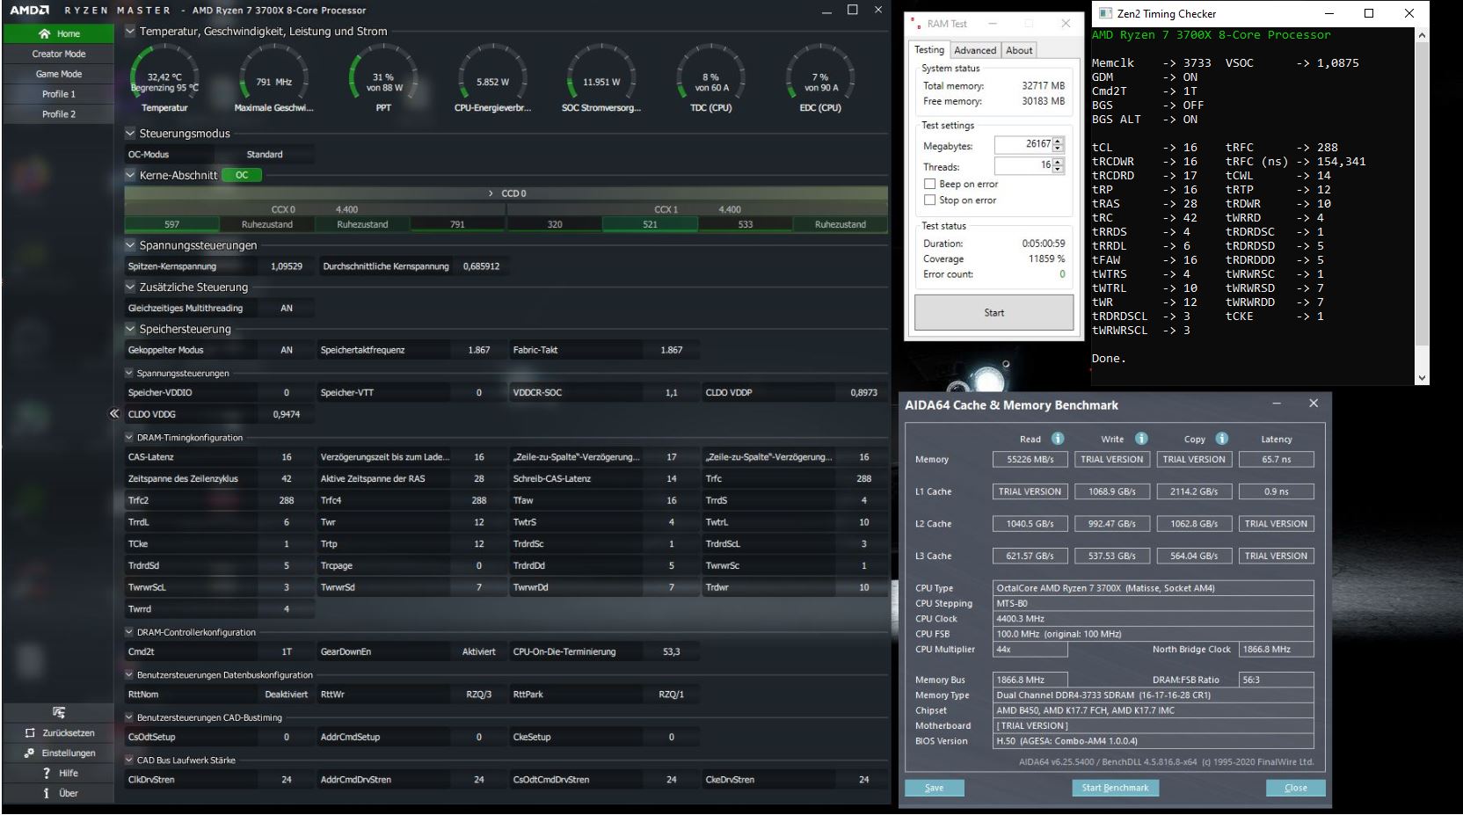Collapse the Temperatur, Geschwindigkeit, Leistung und Strom section
1463x815 pixels.
(x=130, y=31)
